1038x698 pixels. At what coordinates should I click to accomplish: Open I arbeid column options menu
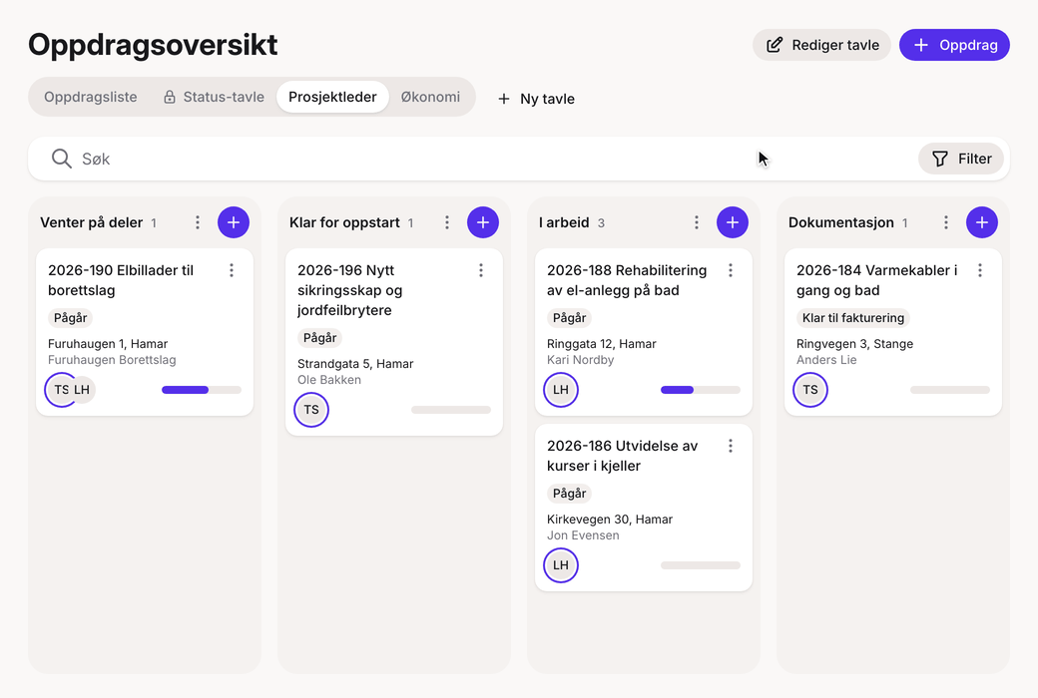[697, 222]
